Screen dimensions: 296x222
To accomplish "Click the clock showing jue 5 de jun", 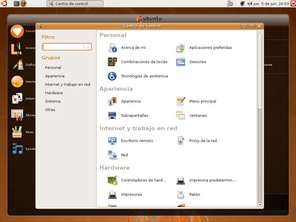I will pos(271,3).
